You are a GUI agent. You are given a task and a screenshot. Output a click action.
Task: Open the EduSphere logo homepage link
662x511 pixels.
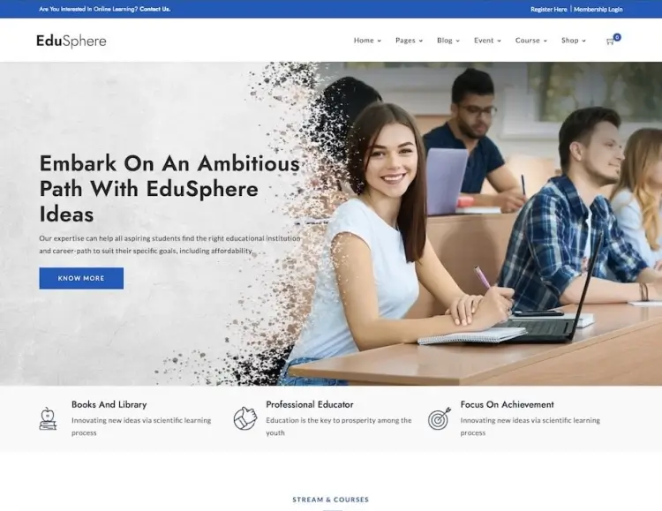pos(71,41)
